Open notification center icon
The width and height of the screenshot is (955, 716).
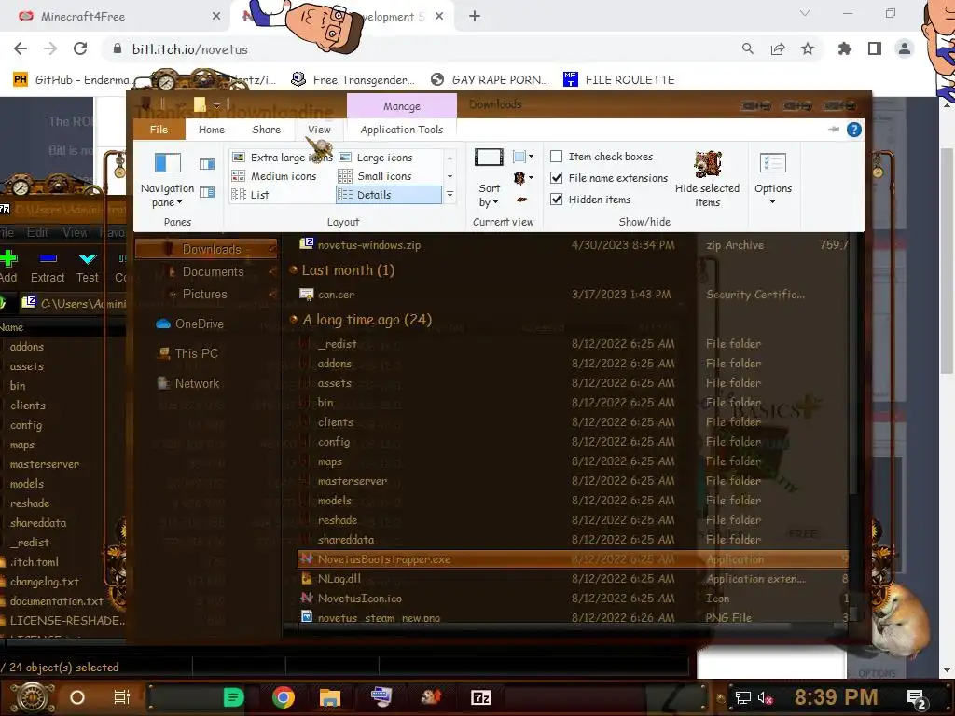point(917,698)
